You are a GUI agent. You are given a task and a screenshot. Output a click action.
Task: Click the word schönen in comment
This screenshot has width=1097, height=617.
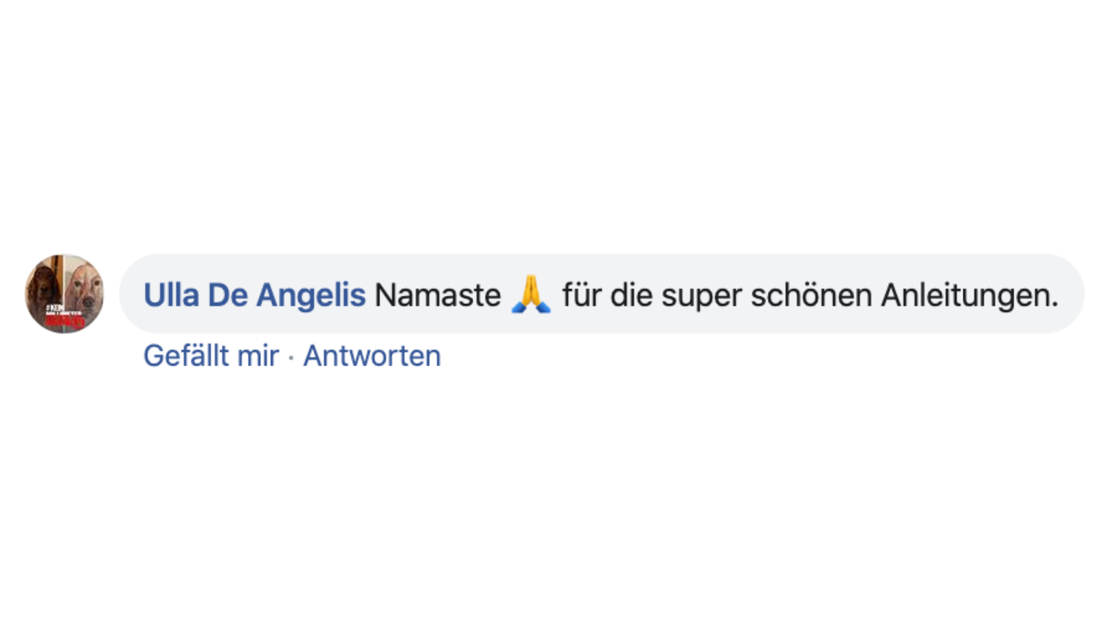pos(811,295)
